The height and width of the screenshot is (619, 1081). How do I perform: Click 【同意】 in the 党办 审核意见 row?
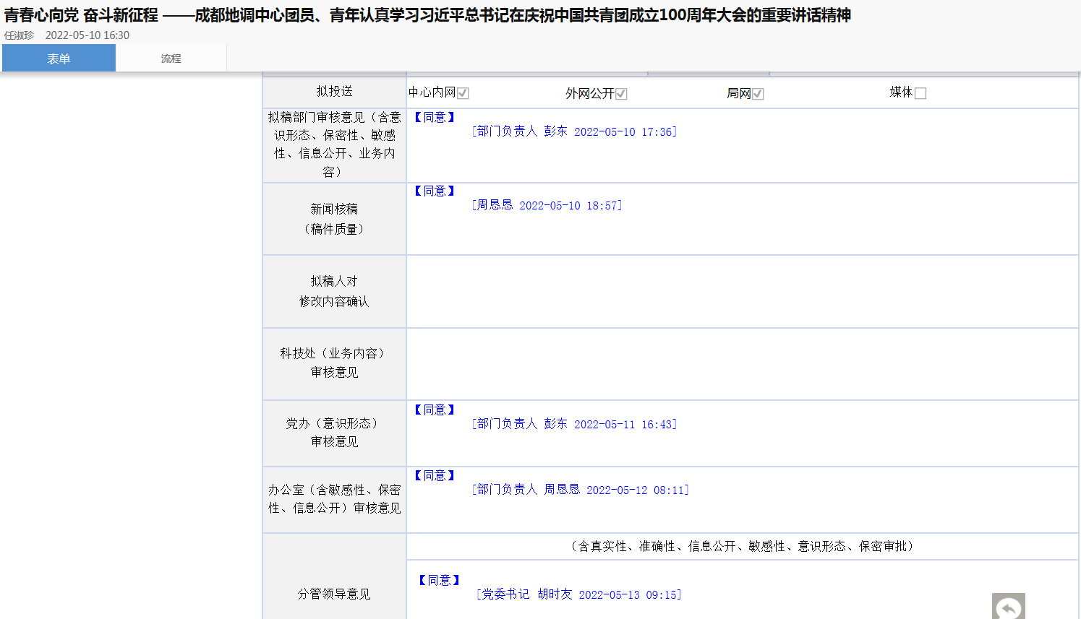(435, 410)
